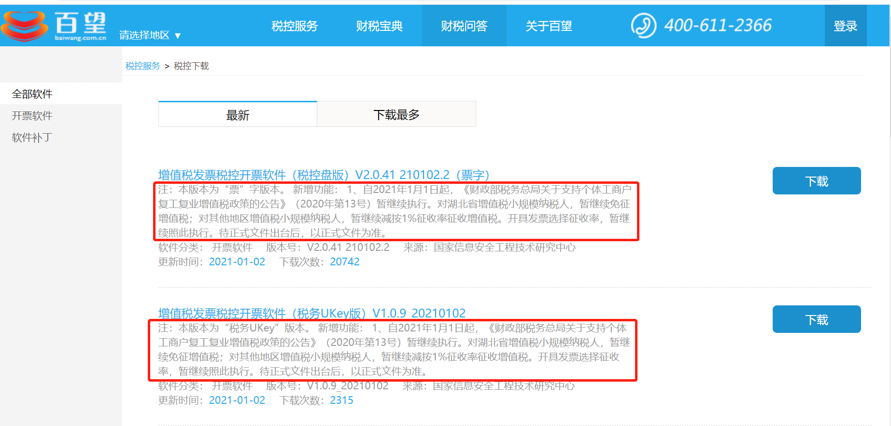Image resolution: width=891 pixels, height=426 pixels.
Task: Click the 400-611-2366 hotline number
Action: (718, 26)
